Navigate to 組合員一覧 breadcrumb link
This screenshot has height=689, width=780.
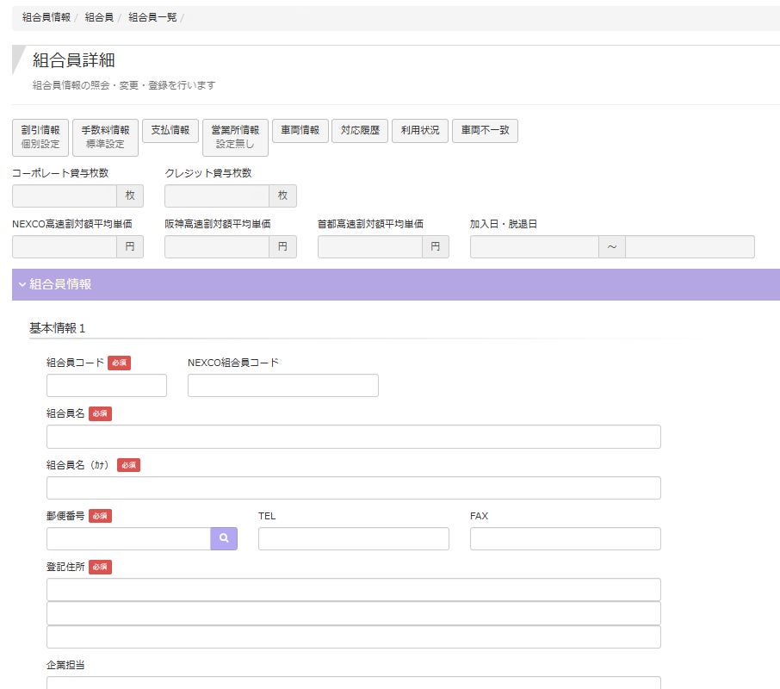pos(152,17)
